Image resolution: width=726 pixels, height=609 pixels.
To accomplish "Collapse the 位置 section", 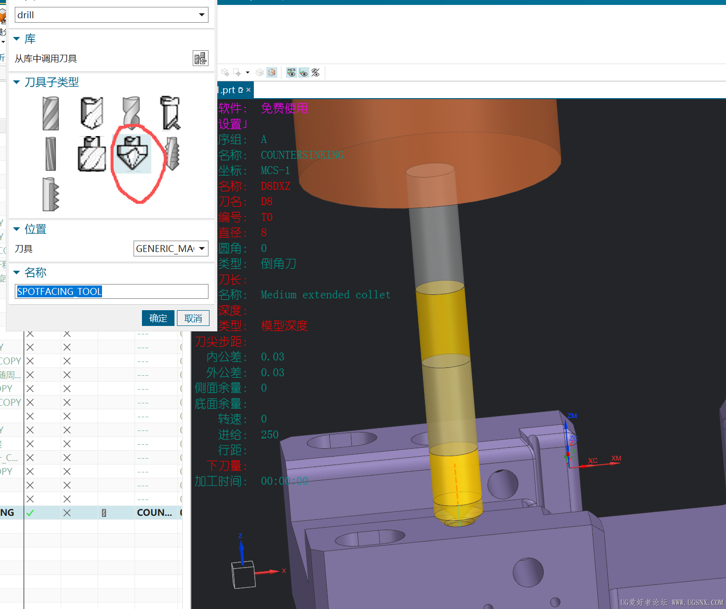I will pyautogui.click(x=17, y=229).
